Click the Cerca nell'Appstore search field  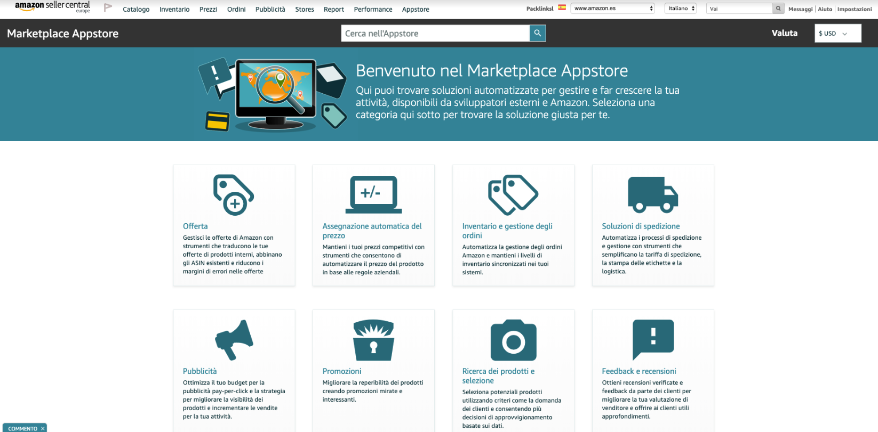coord(435,34)
